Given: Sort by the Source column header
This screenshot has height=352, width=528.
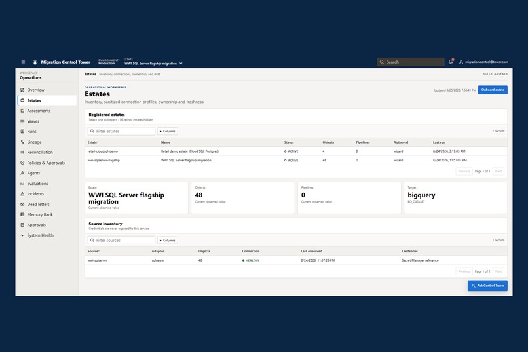Looking at the screenshot, I should click(94, 251).
